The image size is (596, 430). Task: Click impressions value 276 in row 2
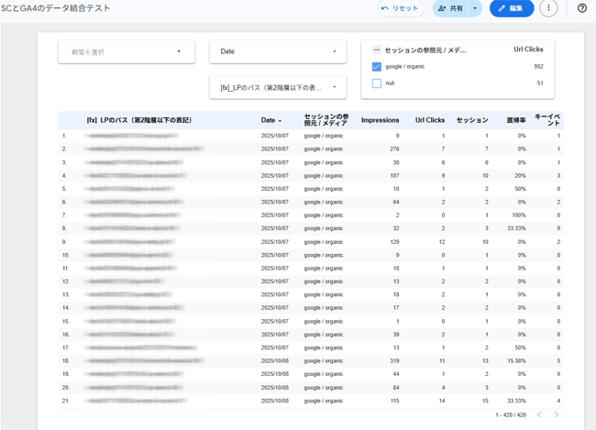394,149
